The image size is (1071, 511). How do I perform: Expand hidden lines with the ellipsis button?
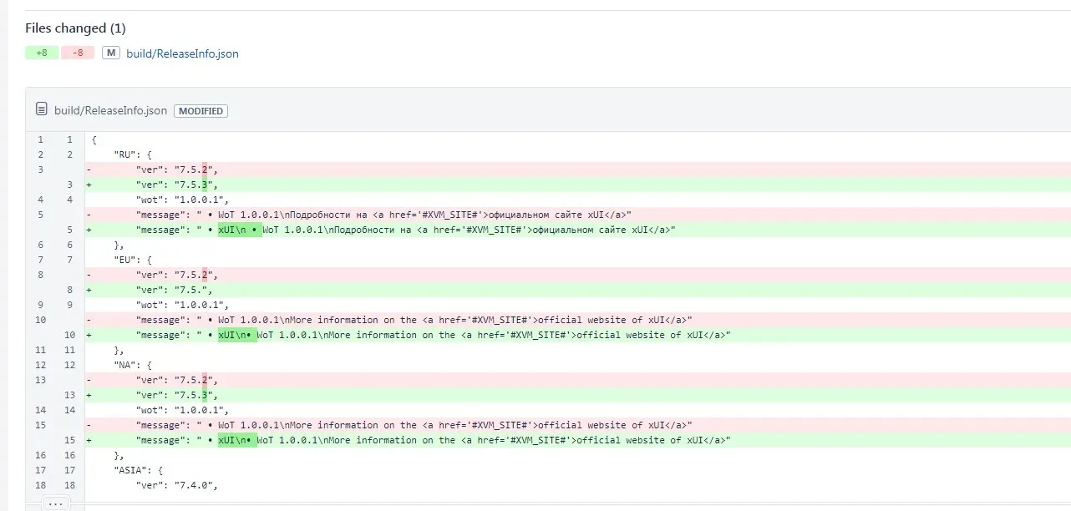click(55, 503)
